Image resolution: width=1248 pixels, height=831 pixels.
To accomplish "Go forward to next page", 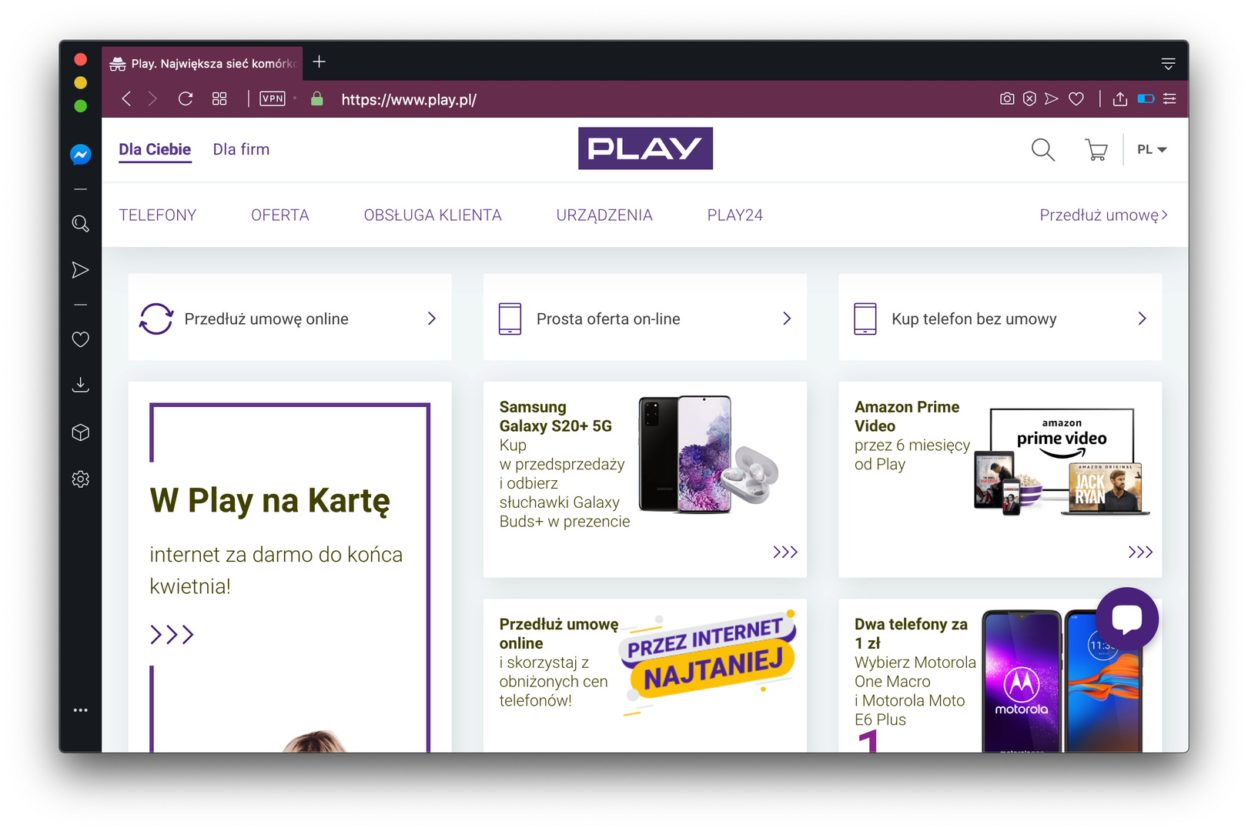I will coord(152,98).
